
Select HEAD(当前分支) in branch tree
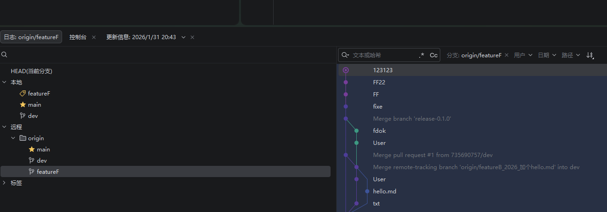(31, 71)
